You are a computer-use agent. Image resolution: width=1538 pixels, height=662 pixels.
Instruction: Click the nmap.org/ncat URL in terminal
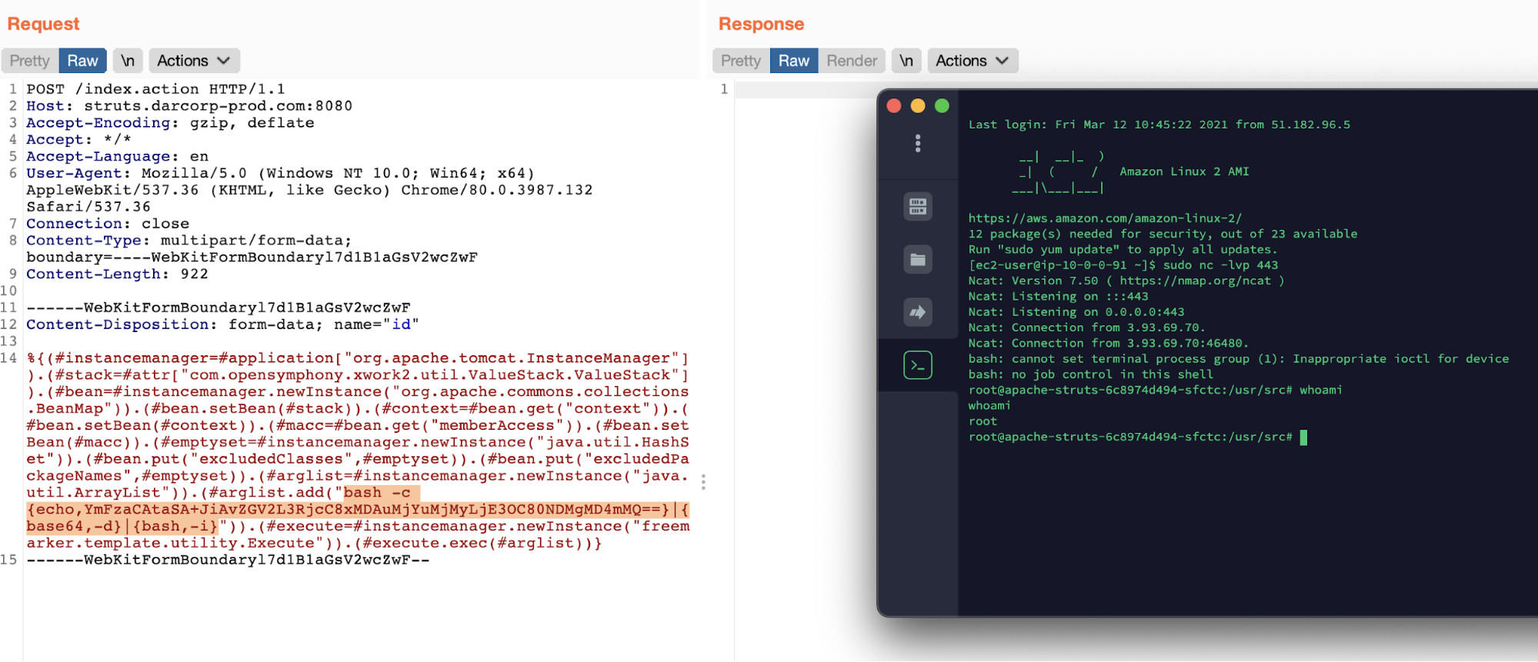pos(1195,281)
